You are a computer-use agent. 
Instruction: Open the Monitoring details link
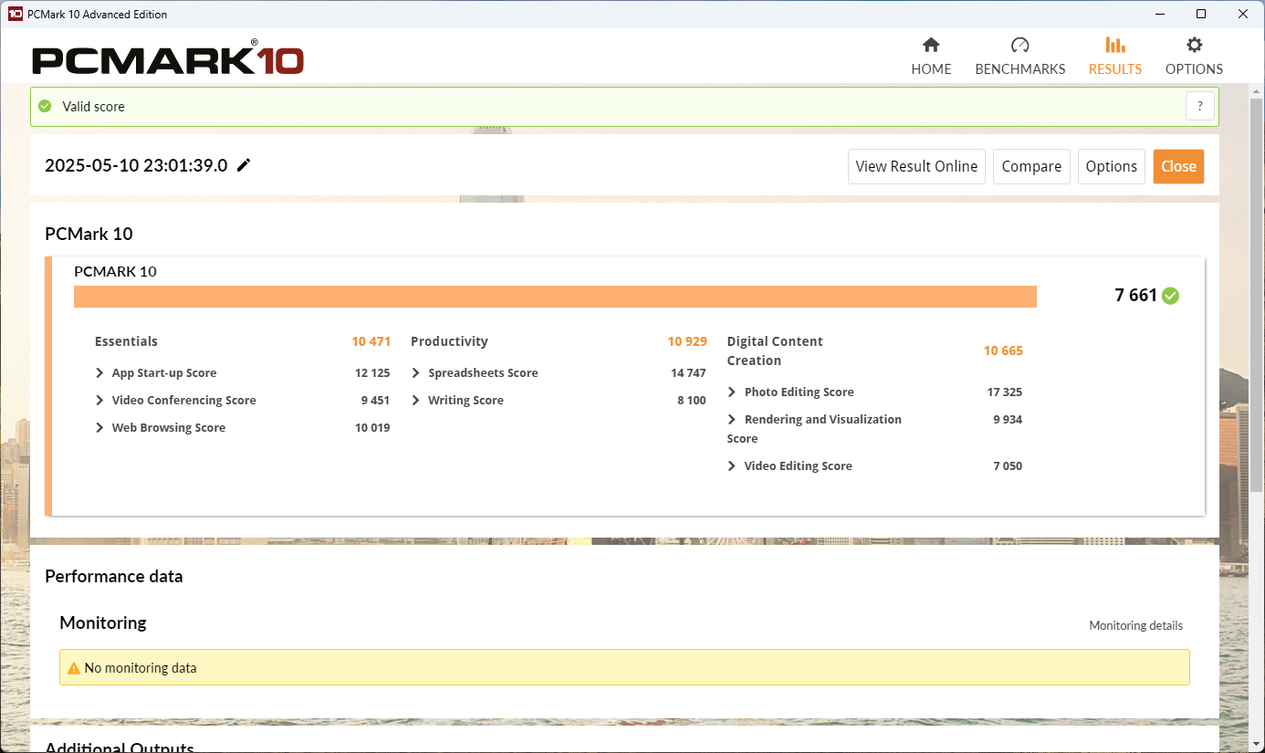(x=1135, y=626)
